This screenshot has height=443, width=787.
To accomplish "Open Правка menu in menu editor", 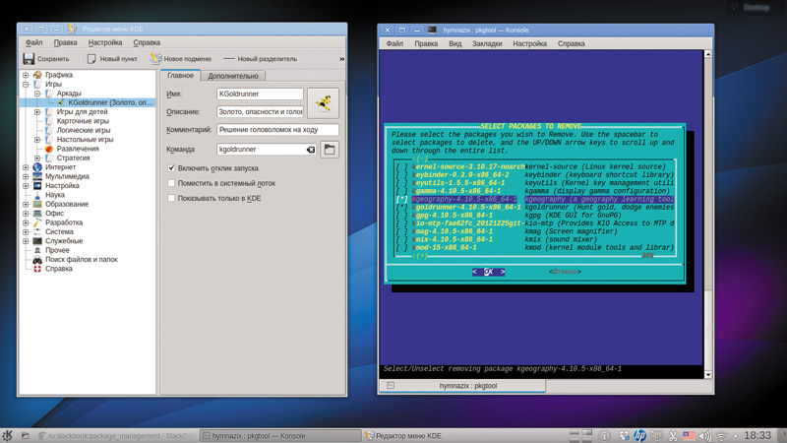I will coord(66,42).
